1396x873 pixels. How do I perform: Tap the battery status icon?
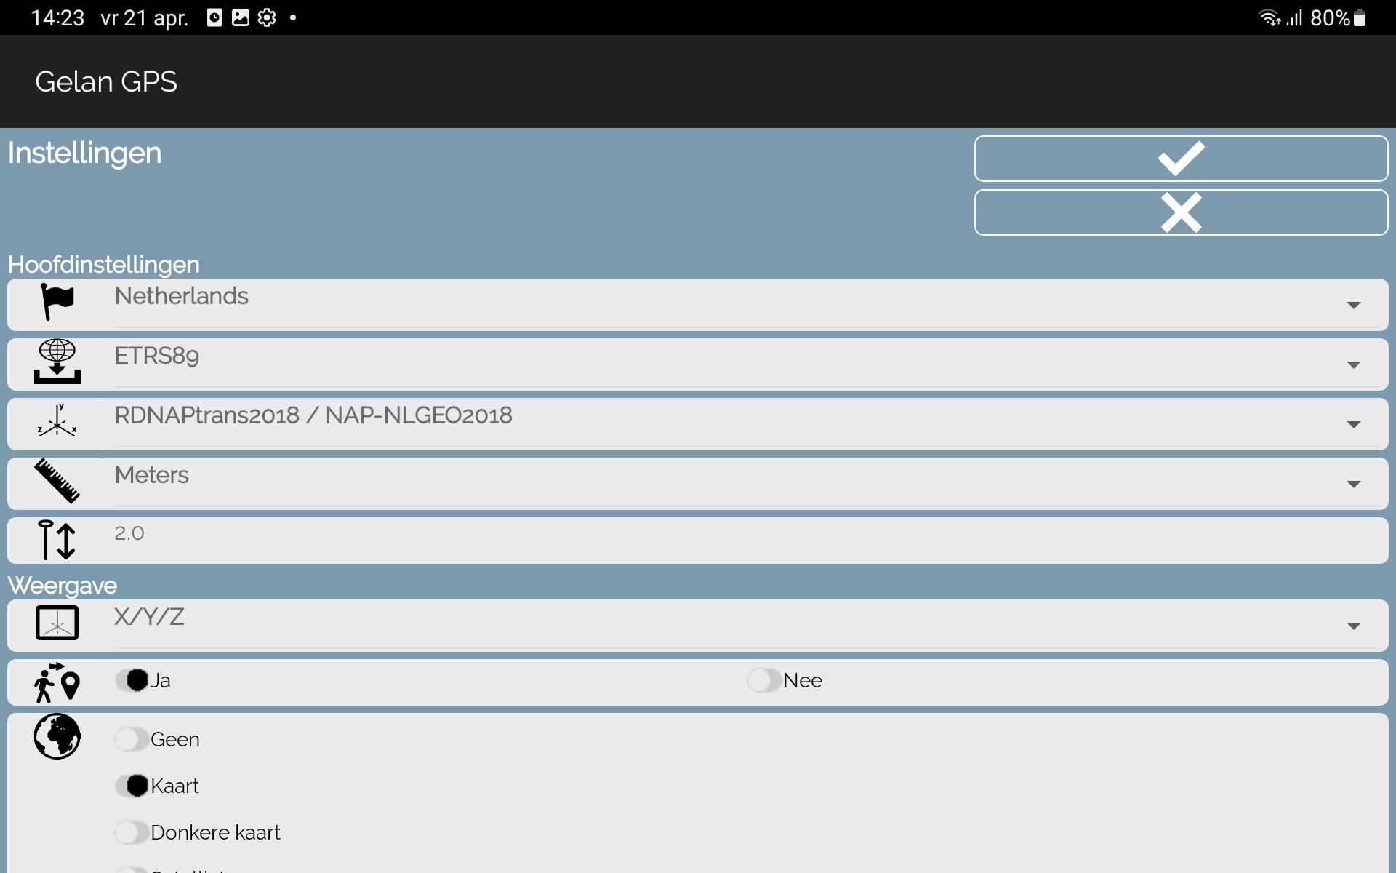coord(1360,17)
